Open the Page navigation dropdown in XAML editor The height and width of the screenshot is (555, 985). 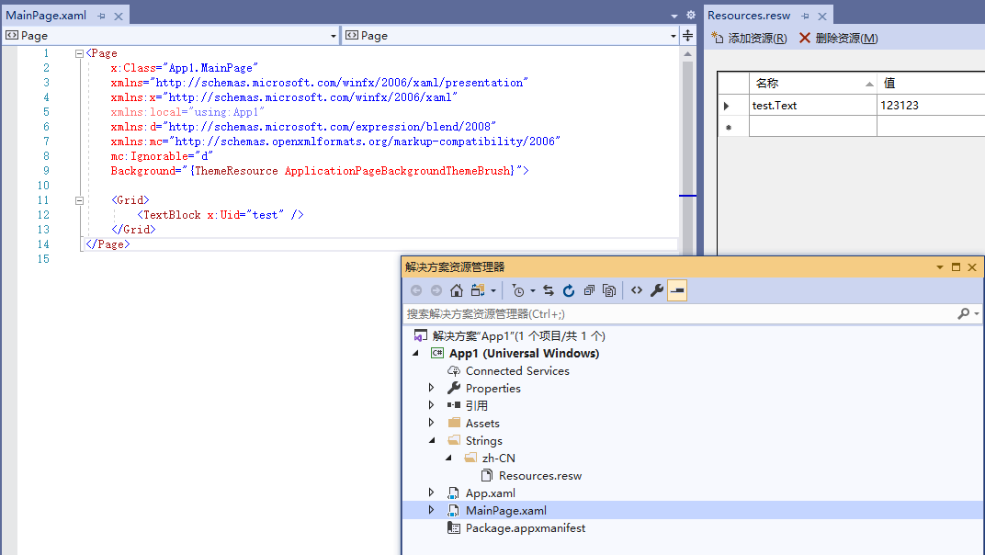point(334,35)
